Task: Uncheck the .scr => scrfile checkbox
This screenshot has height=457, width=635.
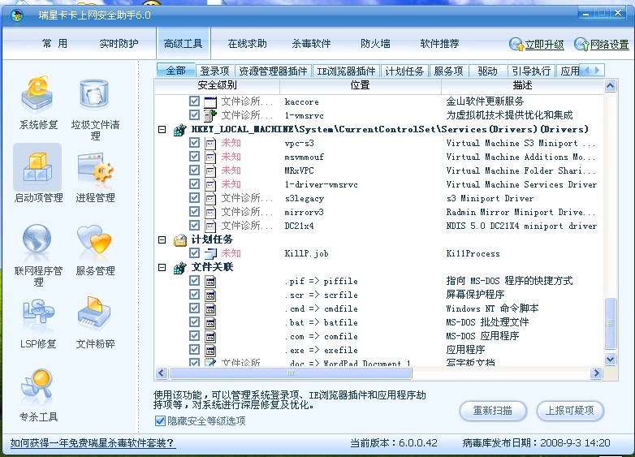Action: tap(194, 295)
